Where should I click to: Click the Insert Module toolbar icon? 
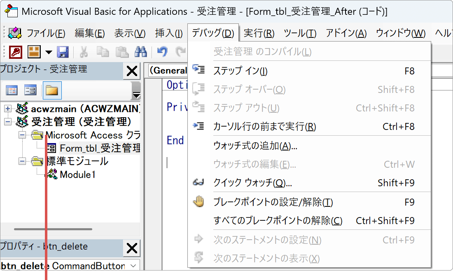click(34, 52)
